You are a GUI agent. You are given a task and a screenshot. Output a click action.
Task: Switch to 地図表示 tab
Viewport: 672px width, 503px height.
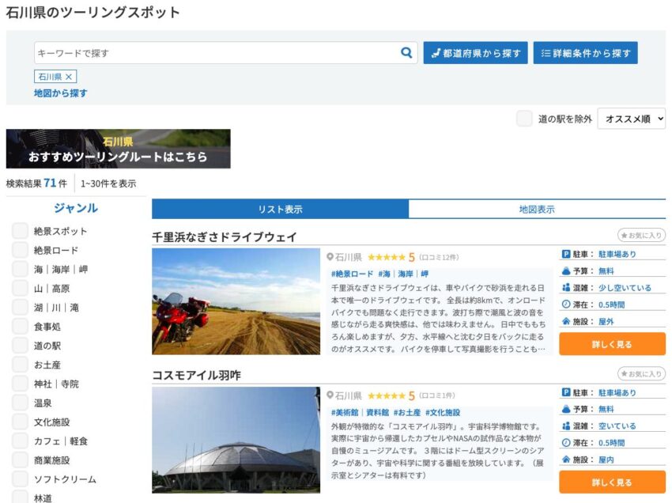(537, 210)
